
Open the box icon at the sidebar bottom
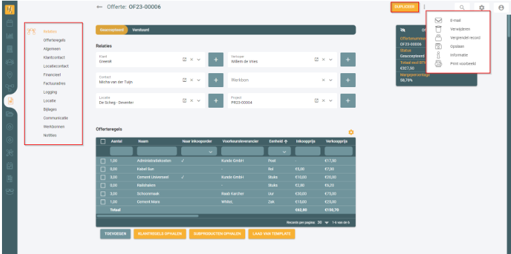10,191
